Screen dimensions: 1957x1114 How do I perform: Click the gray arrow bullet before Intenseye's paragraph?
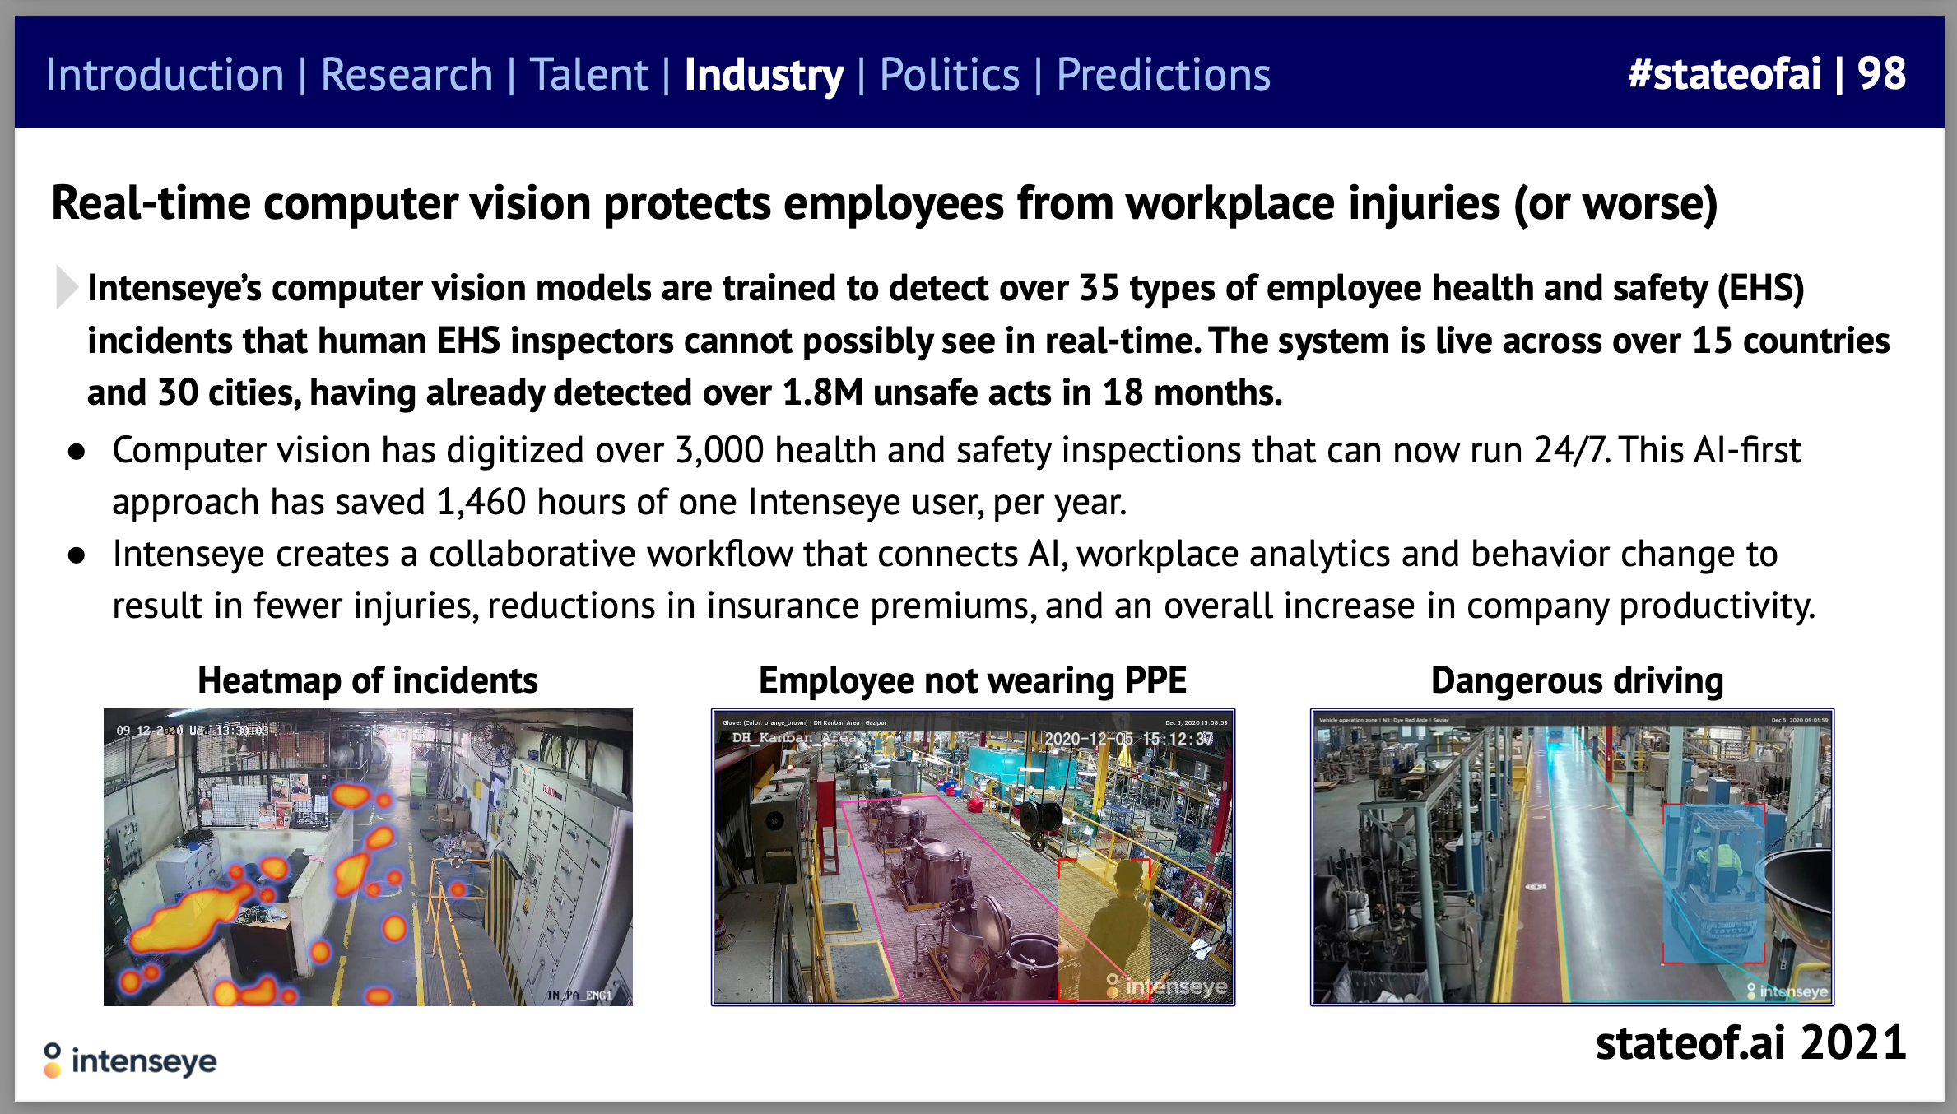click(66, 287)
